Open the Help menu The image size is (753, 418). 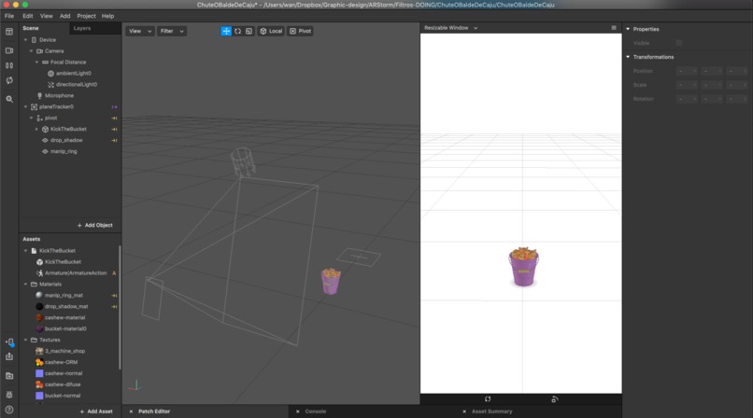tap(107, 16)
